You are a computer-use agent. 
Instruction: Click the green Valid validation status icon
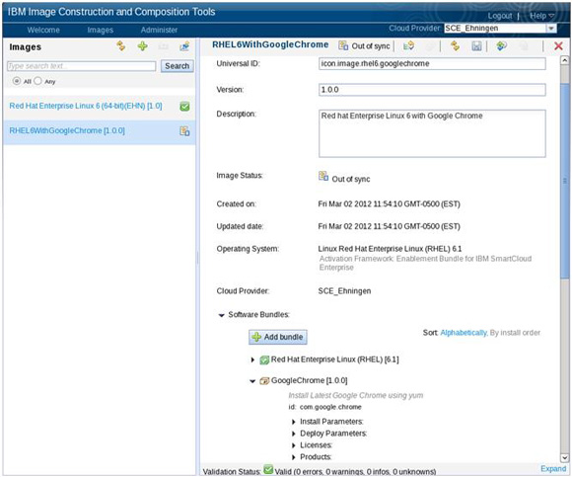[x=268, y=469]
